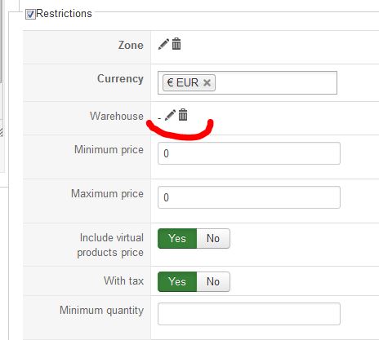Open the Currency selection box
Screen dimensions: 379x340
click(x=275, y=82)
